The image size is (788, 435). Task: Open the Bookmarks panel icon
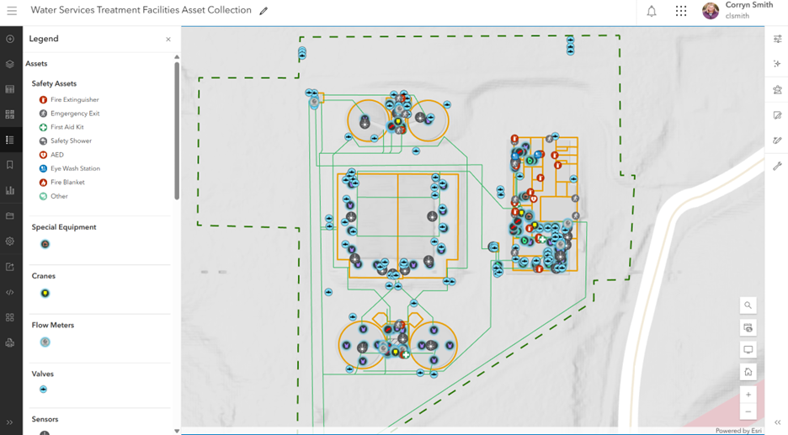(x=9, y=165)
